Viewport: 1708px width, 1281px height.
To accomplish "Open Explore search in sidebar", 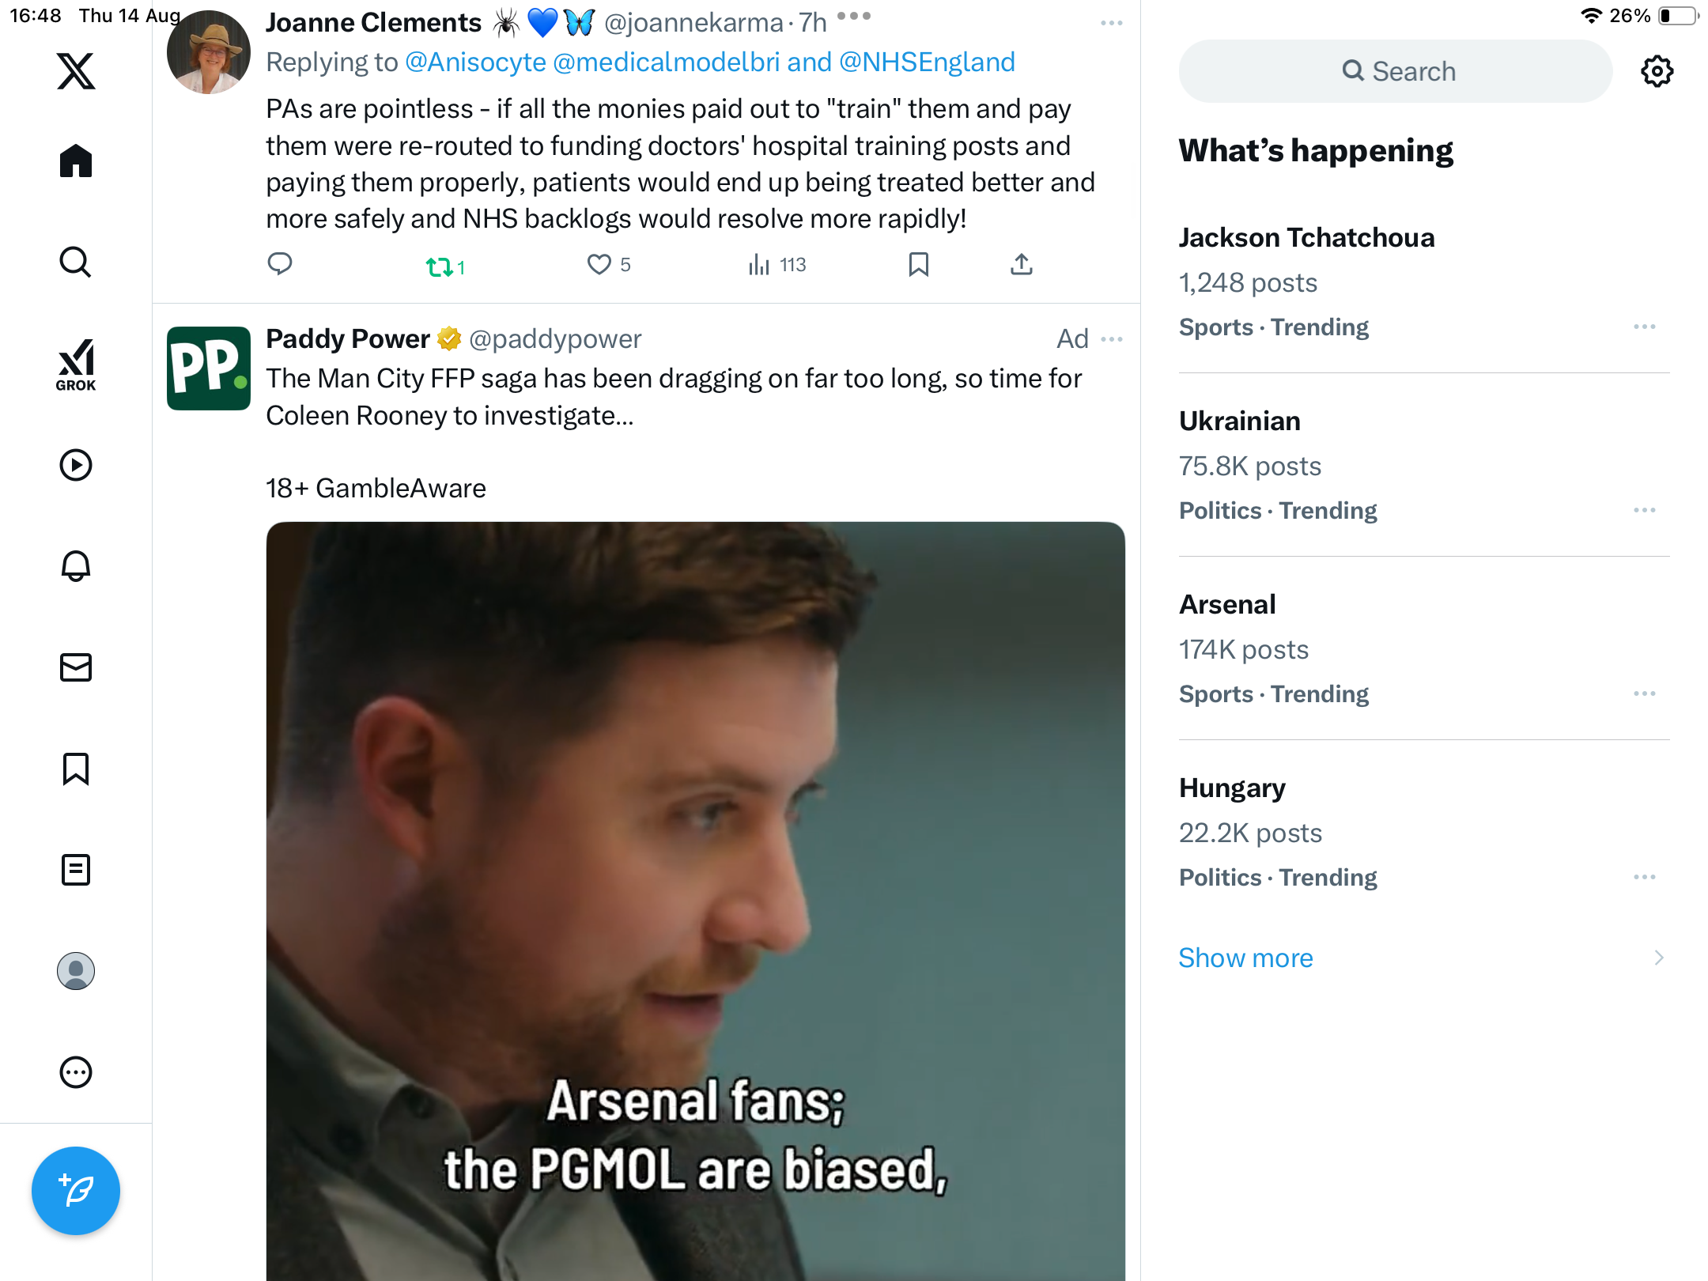I will pos(76,263).
